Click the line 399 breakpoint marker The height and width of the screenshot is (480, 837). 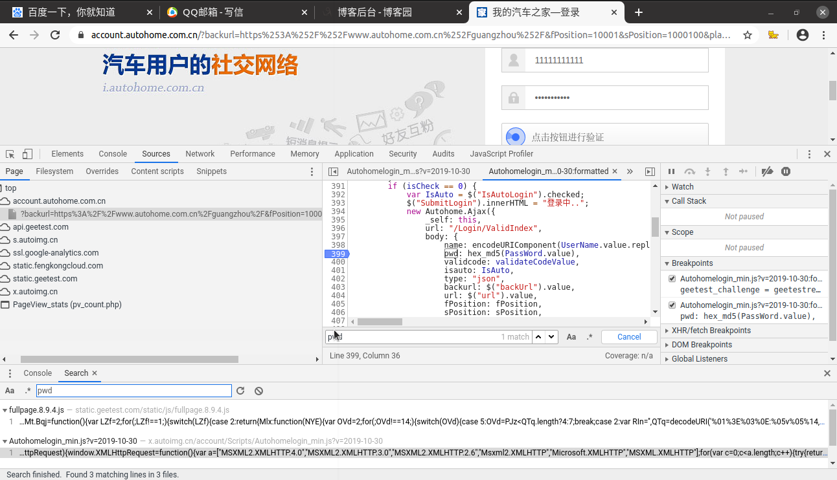[x=337, y=254]
